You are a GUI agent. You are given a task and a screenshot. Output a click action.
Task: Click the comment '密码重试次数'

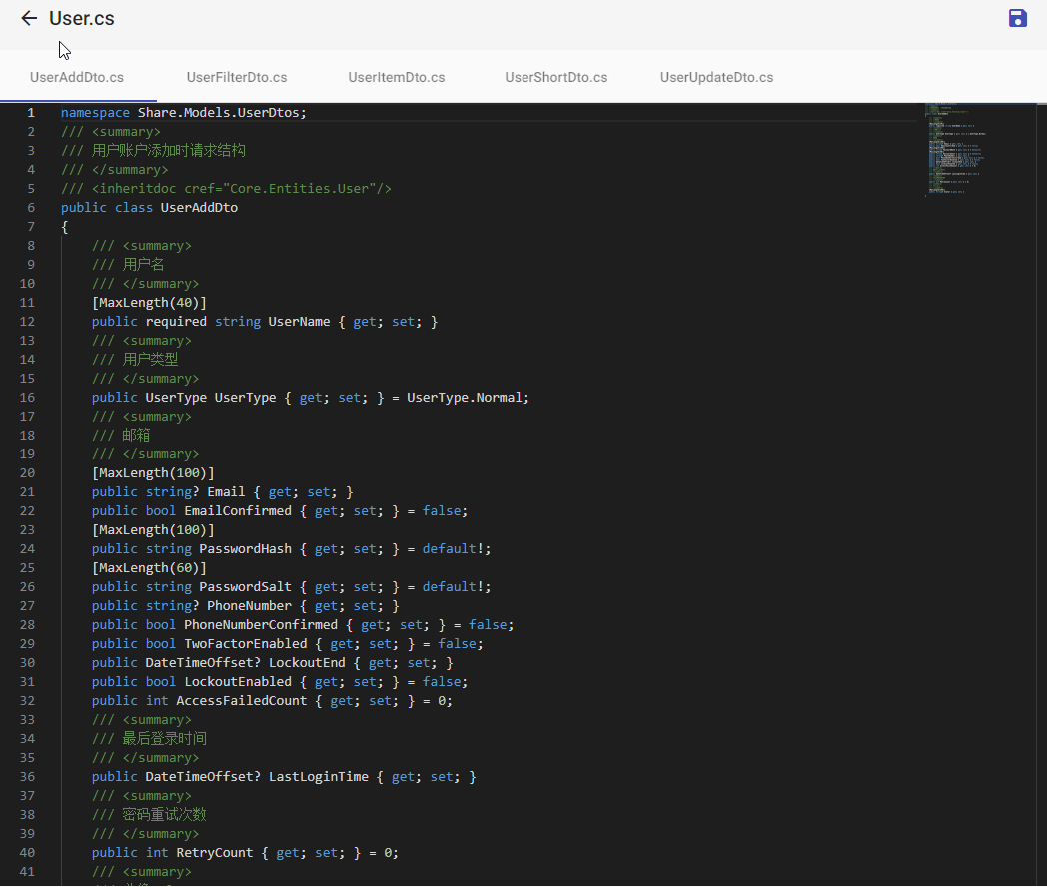point(164,815)
